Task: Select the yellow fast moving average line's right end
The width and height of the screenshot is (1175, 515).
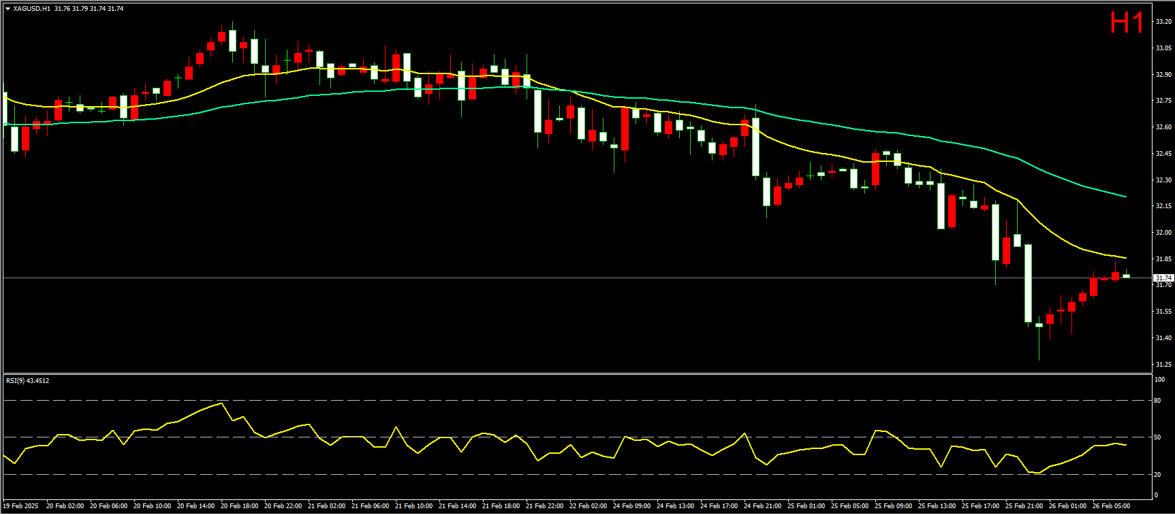Action: coord(1124,257)
